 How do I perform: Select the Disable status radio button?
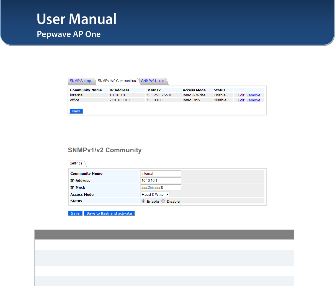pos(163,201)
